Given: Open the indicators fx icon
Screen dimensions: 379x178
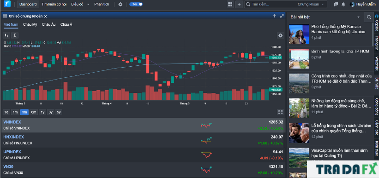Looking at the screenshot, I should click(x=15, y=35).
